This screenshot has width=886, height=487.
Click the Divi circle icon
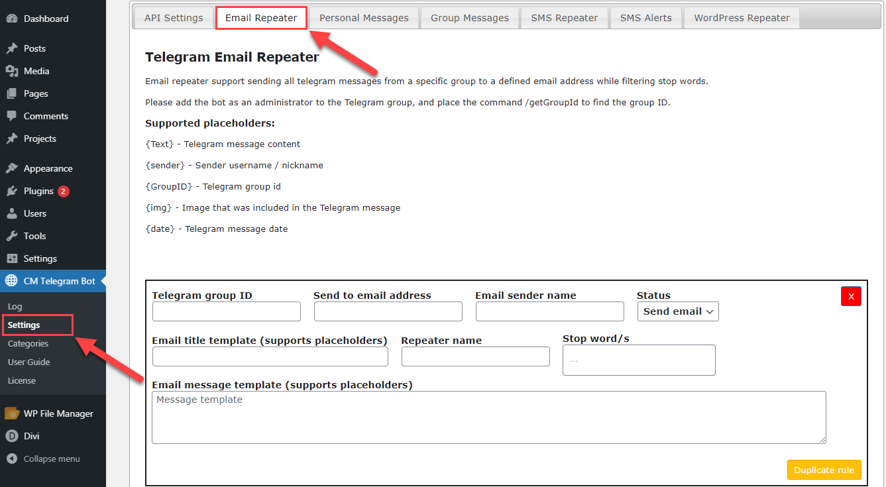[11, 436]
